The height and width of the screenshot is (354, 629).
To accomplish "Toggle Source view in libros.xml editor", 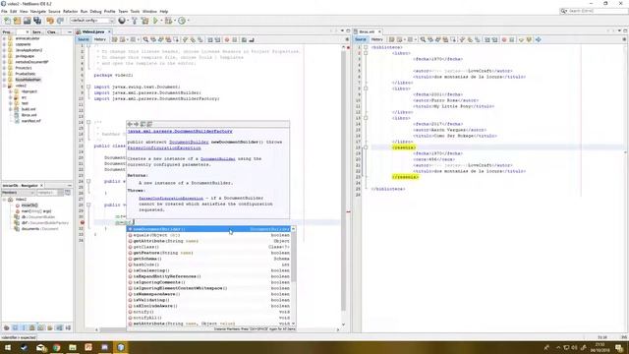I will pos(361,39).
